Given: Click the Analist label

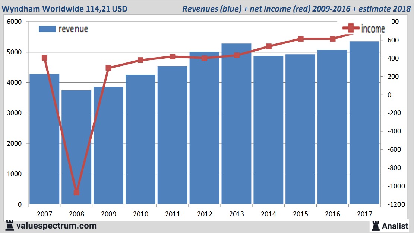Looking at the screenshot, I should pyautogui.click(x=395, y=226).
